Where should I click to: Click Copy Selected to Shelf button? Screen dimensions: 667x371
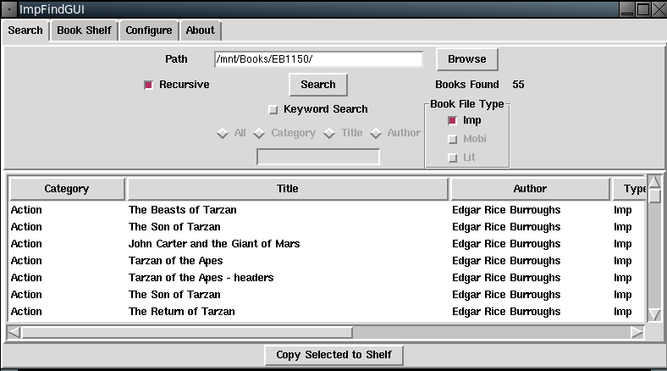pos(334,355)
